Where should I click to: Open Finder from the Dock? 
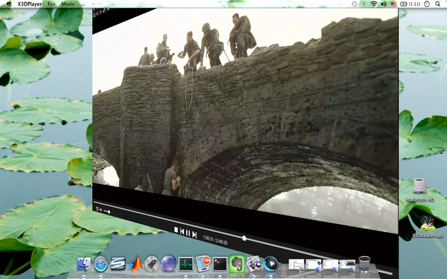coord(84,264)
